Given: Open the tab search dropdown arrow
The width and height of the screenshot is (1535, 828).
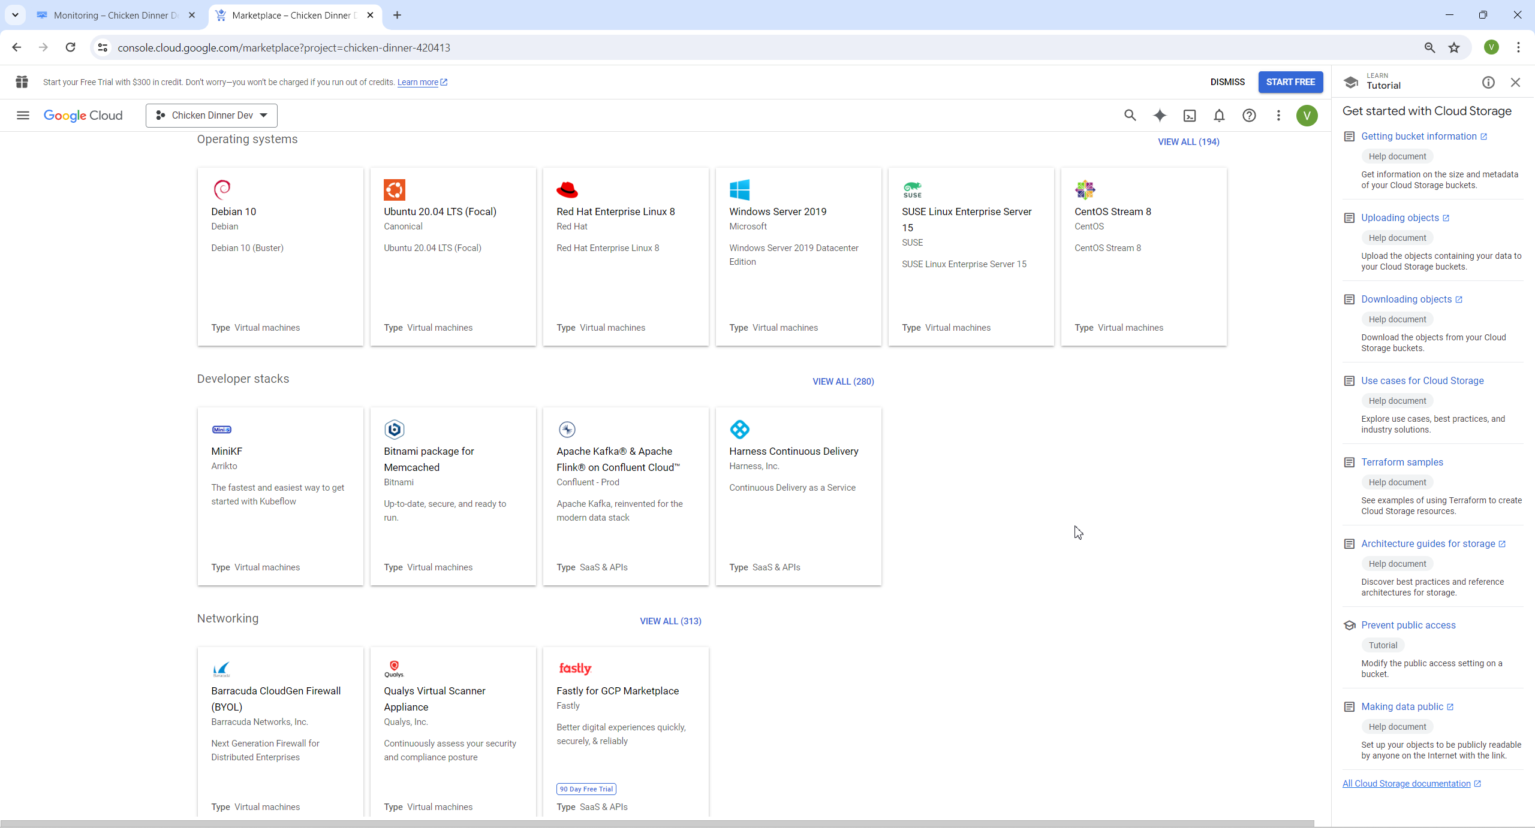Looking at the screenshot, I should tap(15, 15).
